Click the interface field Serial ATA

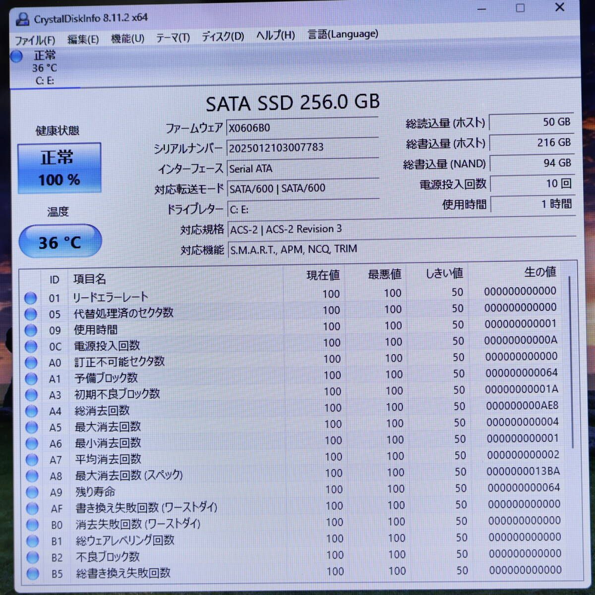point(303,168)
